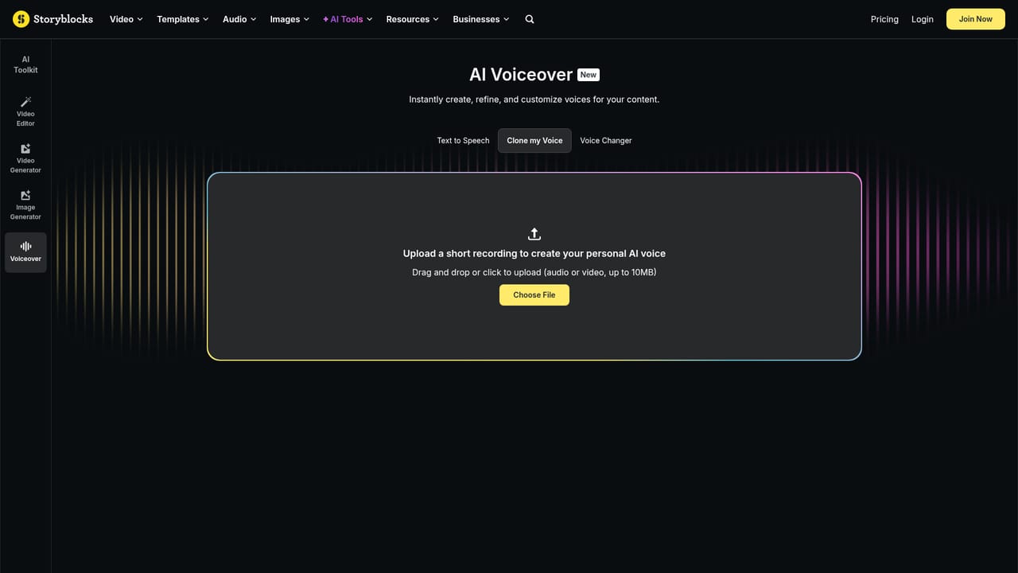The width and height of the screenshot is (1018, 573).
Task: Expand the Audio dropdown menu
Action: point(239,19)
